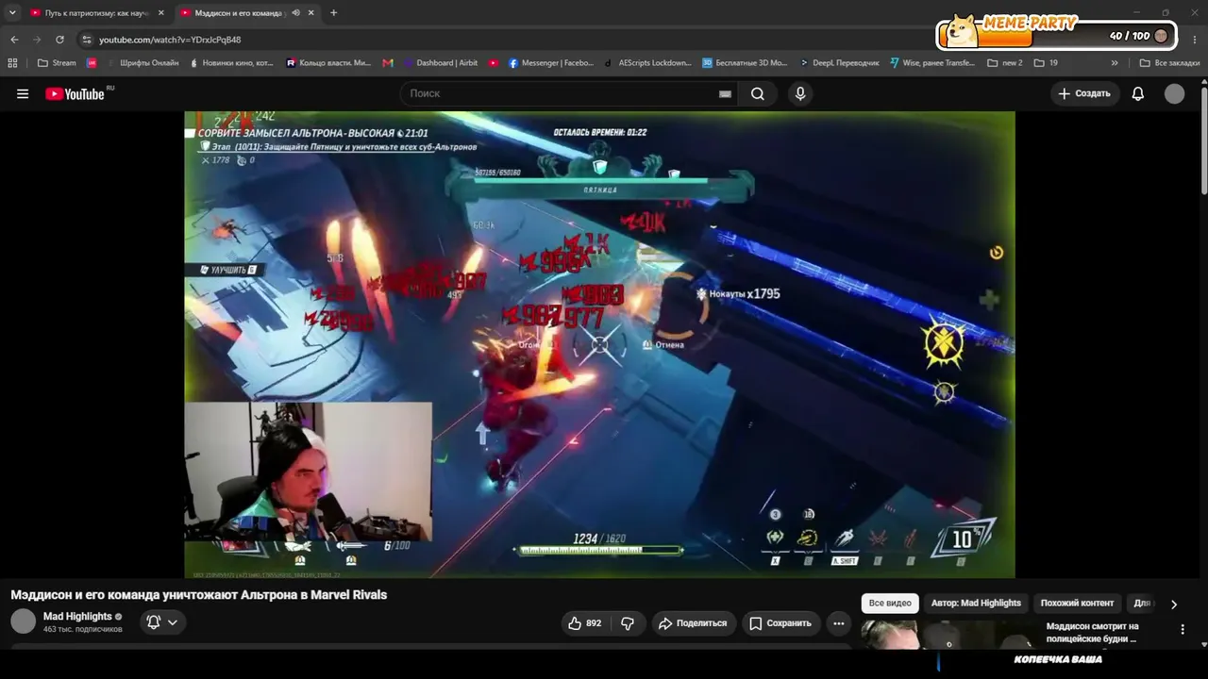Open the Chrome three-dot menu

coord(1195,40)
